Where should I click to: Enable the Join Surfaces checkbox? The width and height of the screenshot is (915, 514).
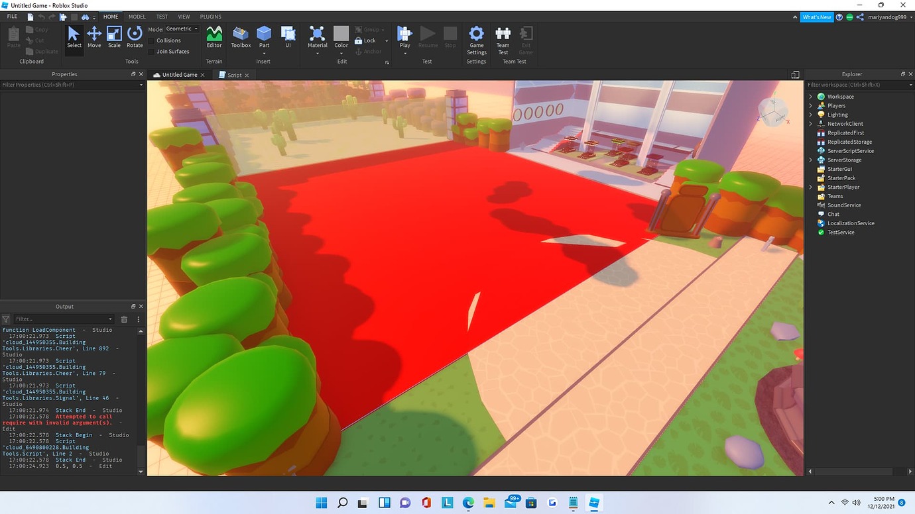[x=152, y=51]
